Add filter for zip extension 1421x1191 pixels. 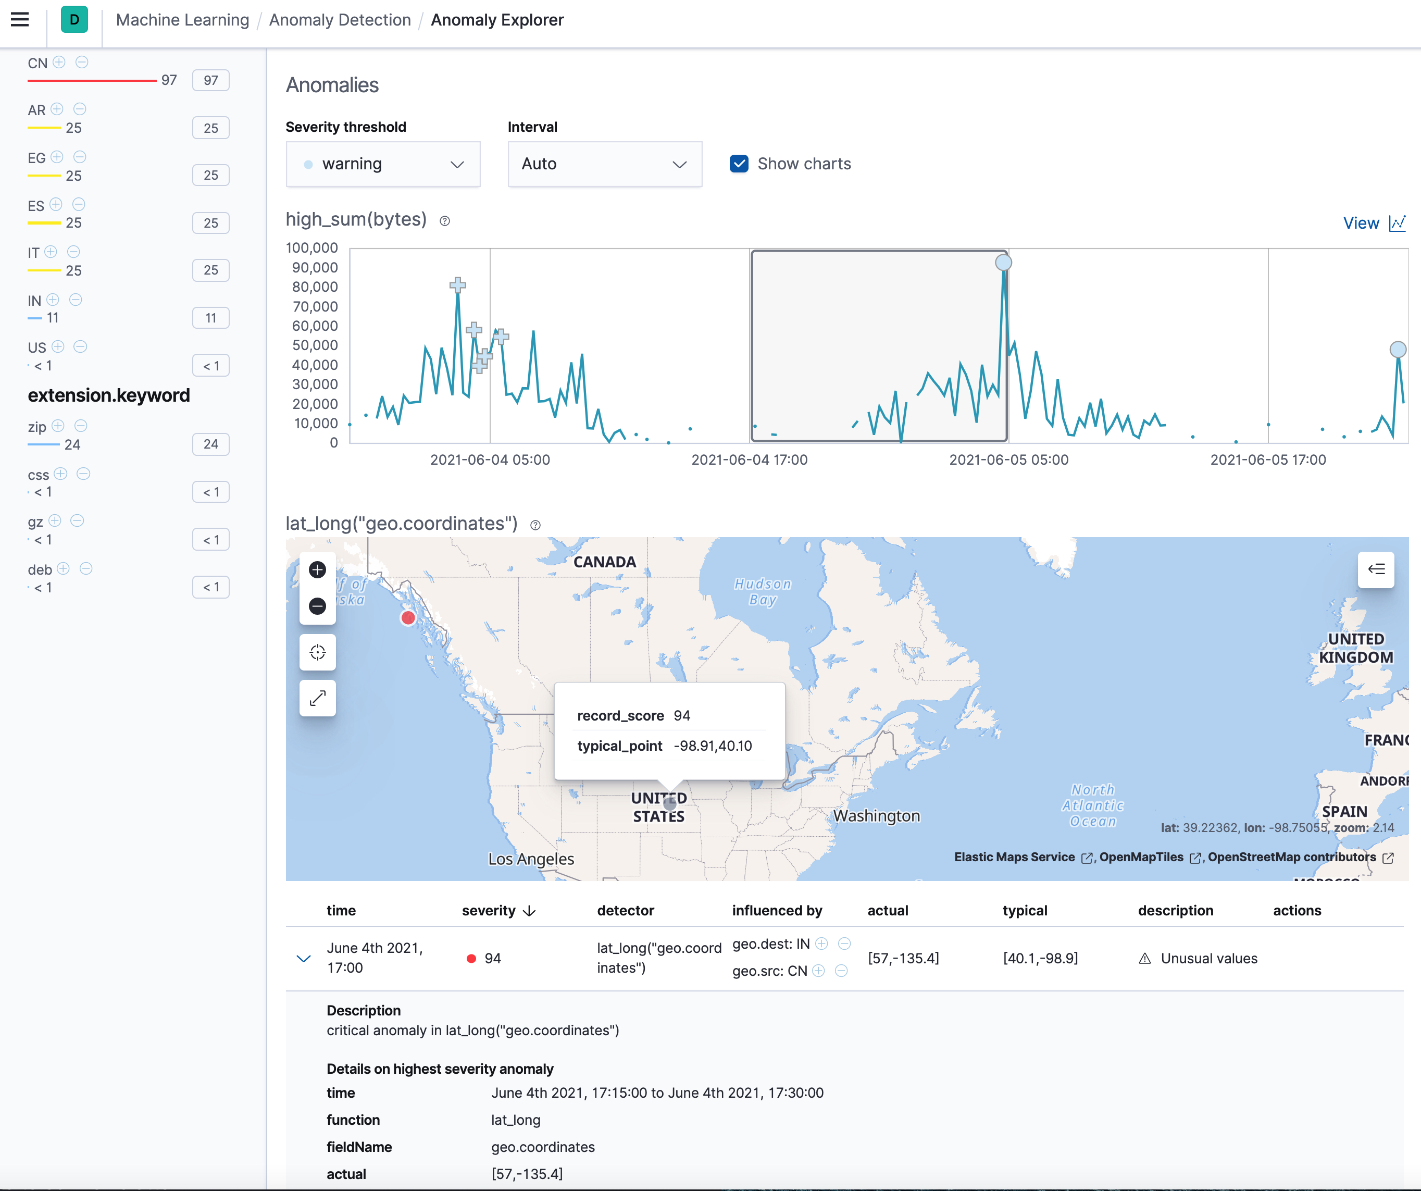coord(58,426)
